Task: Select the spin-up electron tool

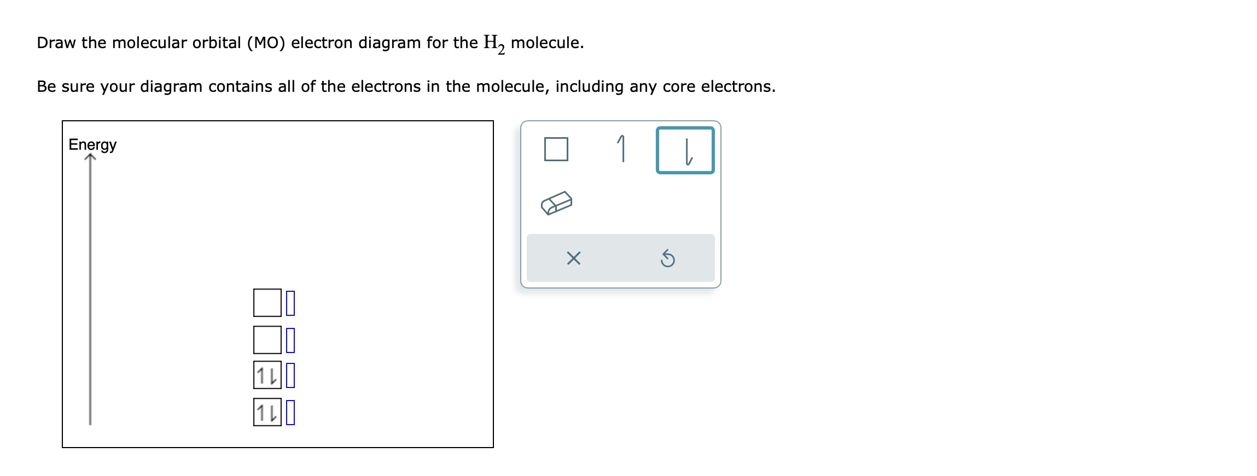Action: tap(621, 148)
